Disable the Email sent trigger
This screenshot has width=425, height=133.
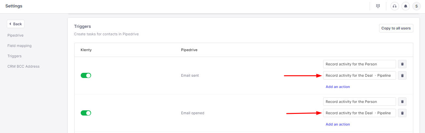click(86, 75)
